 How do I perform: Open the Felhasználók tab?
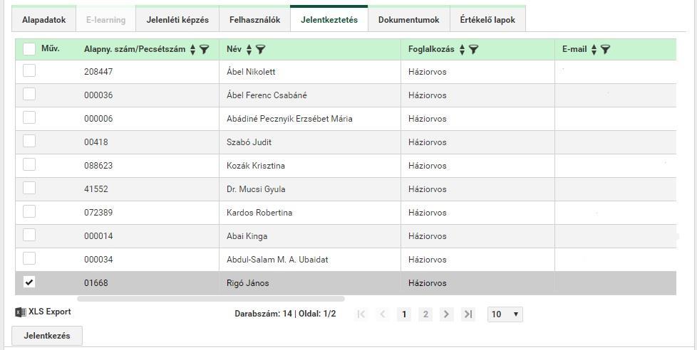tap(254, 19)
